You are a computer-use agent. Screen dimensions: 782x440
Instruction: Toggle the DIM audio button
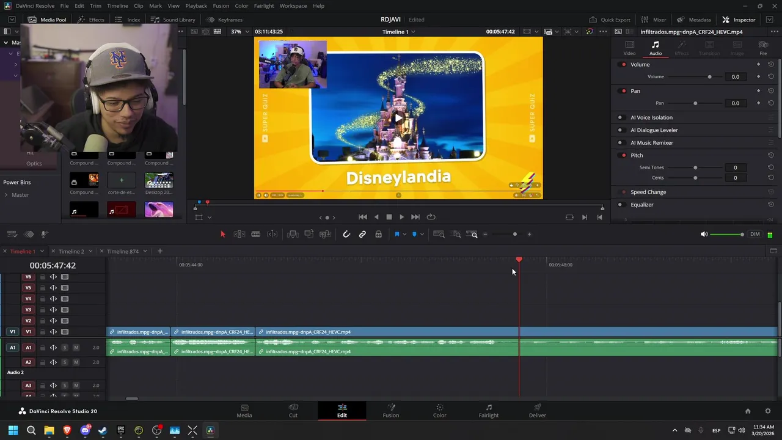755,234
